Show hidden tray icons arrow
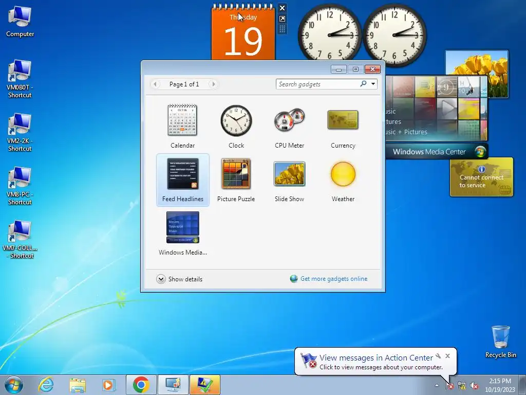The image size is (526, 395). click(437, 385)
